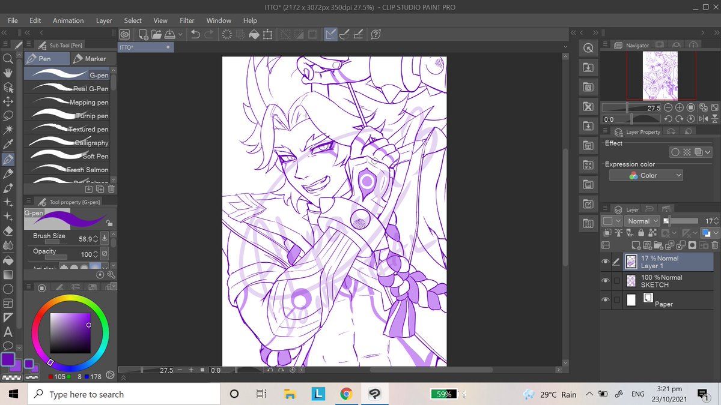Toggle Snap to Ruler in toolbar
This screenshot has height=405, width=721.
[331, 35]
